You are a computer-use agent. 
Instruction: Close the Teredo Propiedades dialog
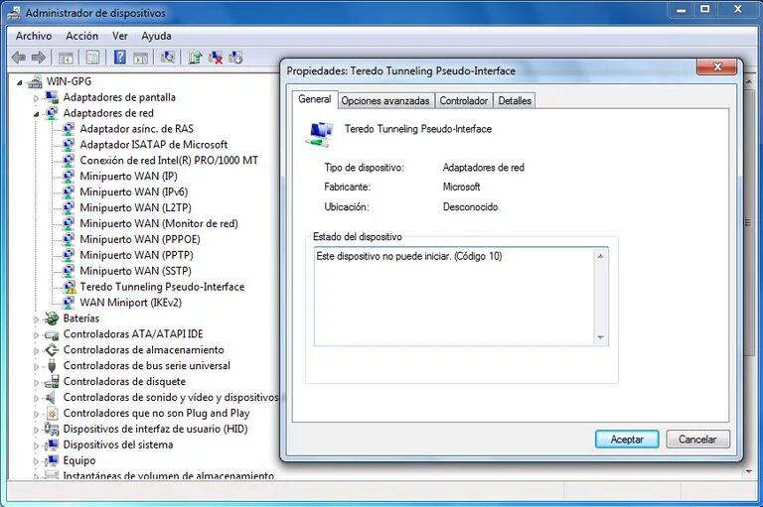tap(716, 66)
